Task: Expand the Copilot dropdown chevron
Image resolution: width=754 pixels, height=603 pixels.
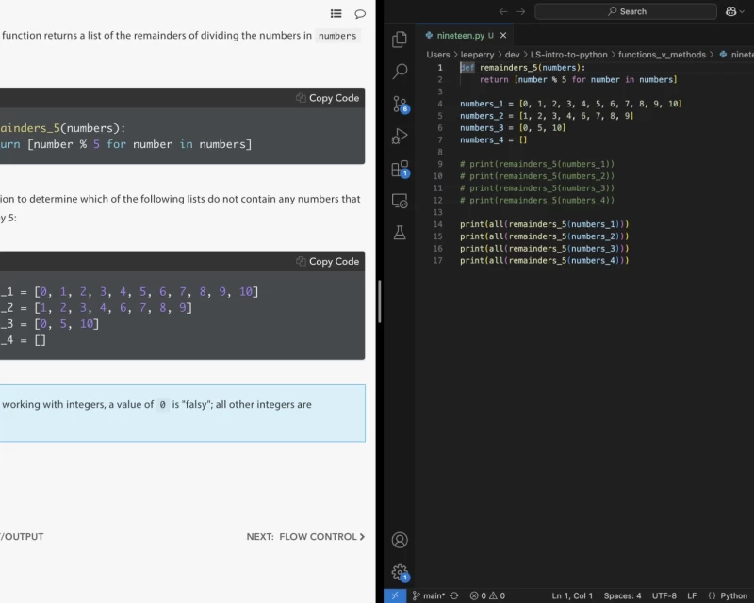Action: [745, 10]
